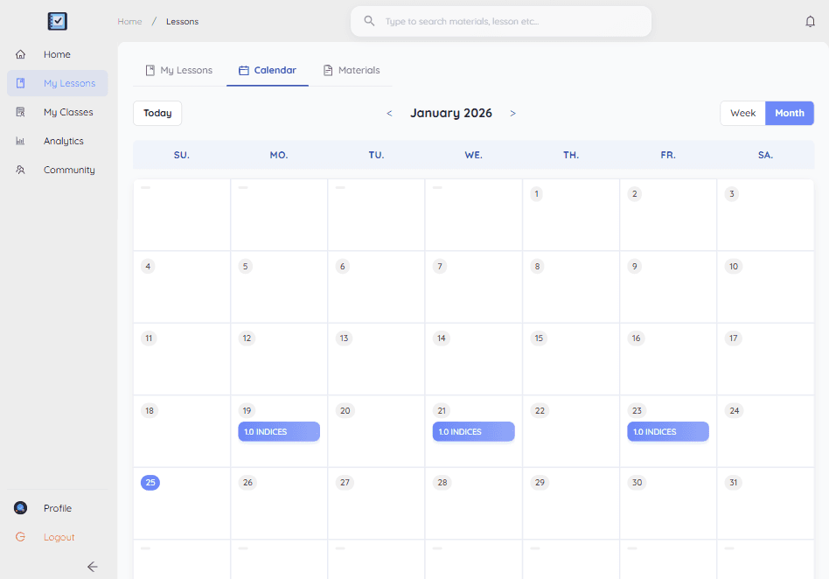Image resolution: width=829 pixels, height=579 pixels.
Task: Click the My Classes sidebar icon
Action: point(20,112)
